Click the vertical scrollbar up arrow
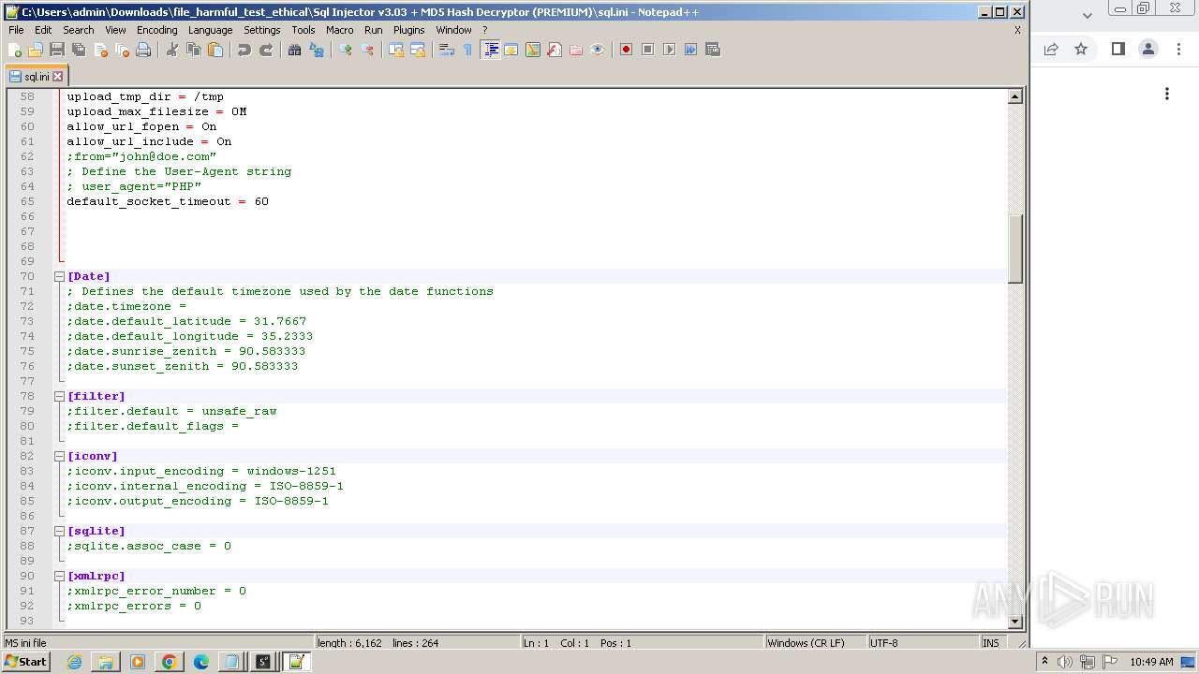 tap(1014, 96)
